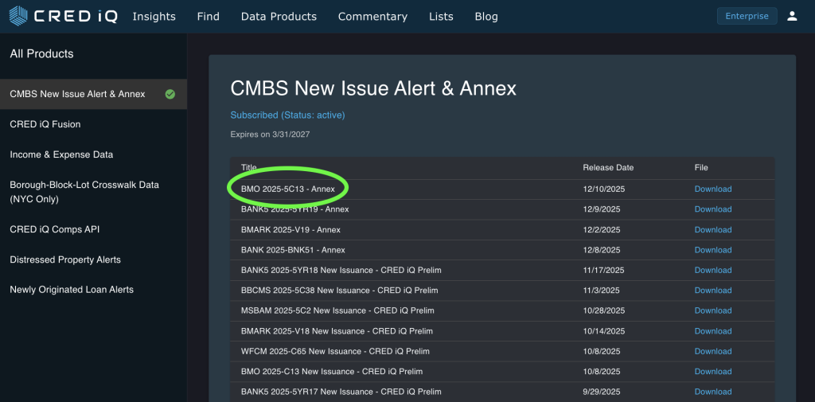
Task: Select CRED iQ Comps API product
Action: coord(54,229)
